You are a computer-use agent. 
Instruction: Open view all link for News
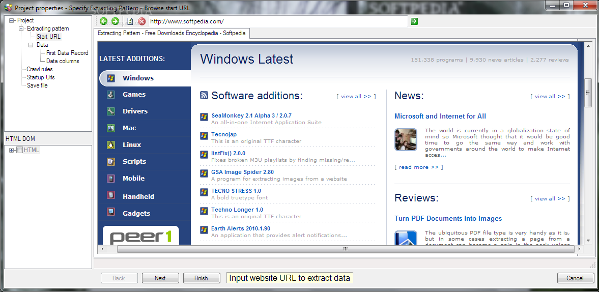click(x=550, y=97)
